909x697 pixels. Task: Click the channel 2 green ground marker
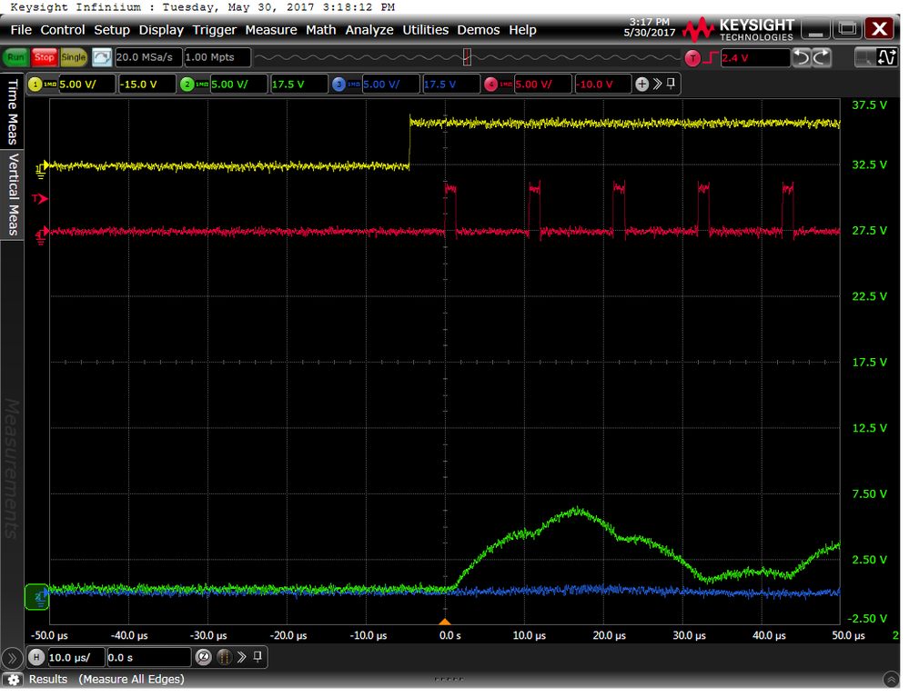tap(37, 597)
